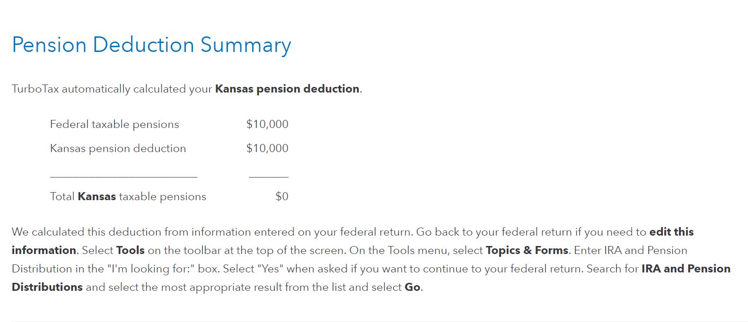Select the Kansas pension deduction row label
The image size is (748, 322).
click(118, 148)
